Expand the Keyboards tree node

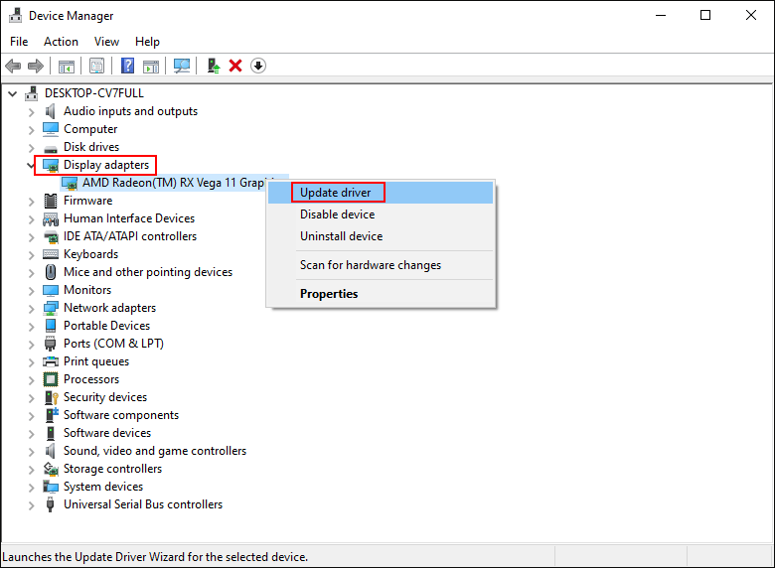pos(31,254)
